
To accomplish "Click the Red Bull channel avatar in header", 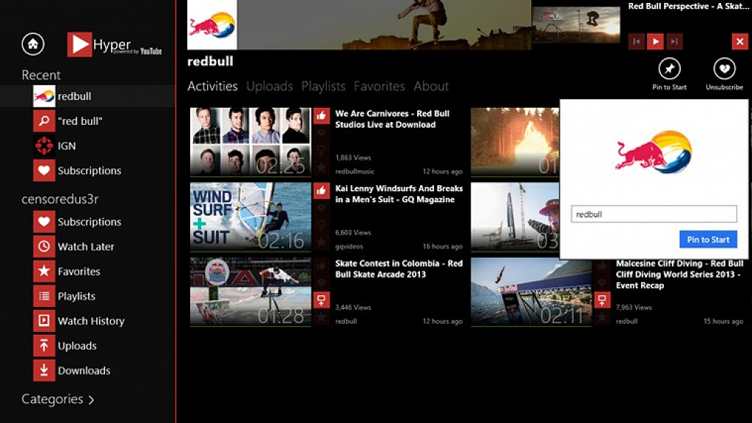I will click(x=212, y=24).
